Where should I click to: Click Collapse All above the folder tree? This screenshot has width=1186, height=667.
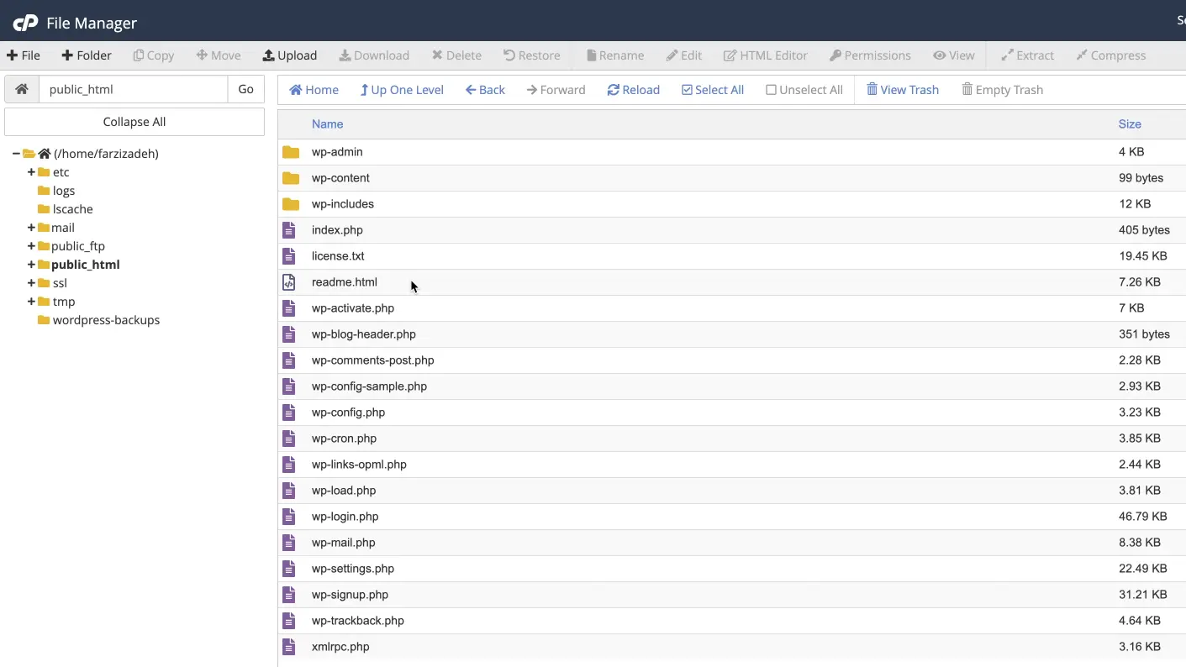tap(134, 121)
